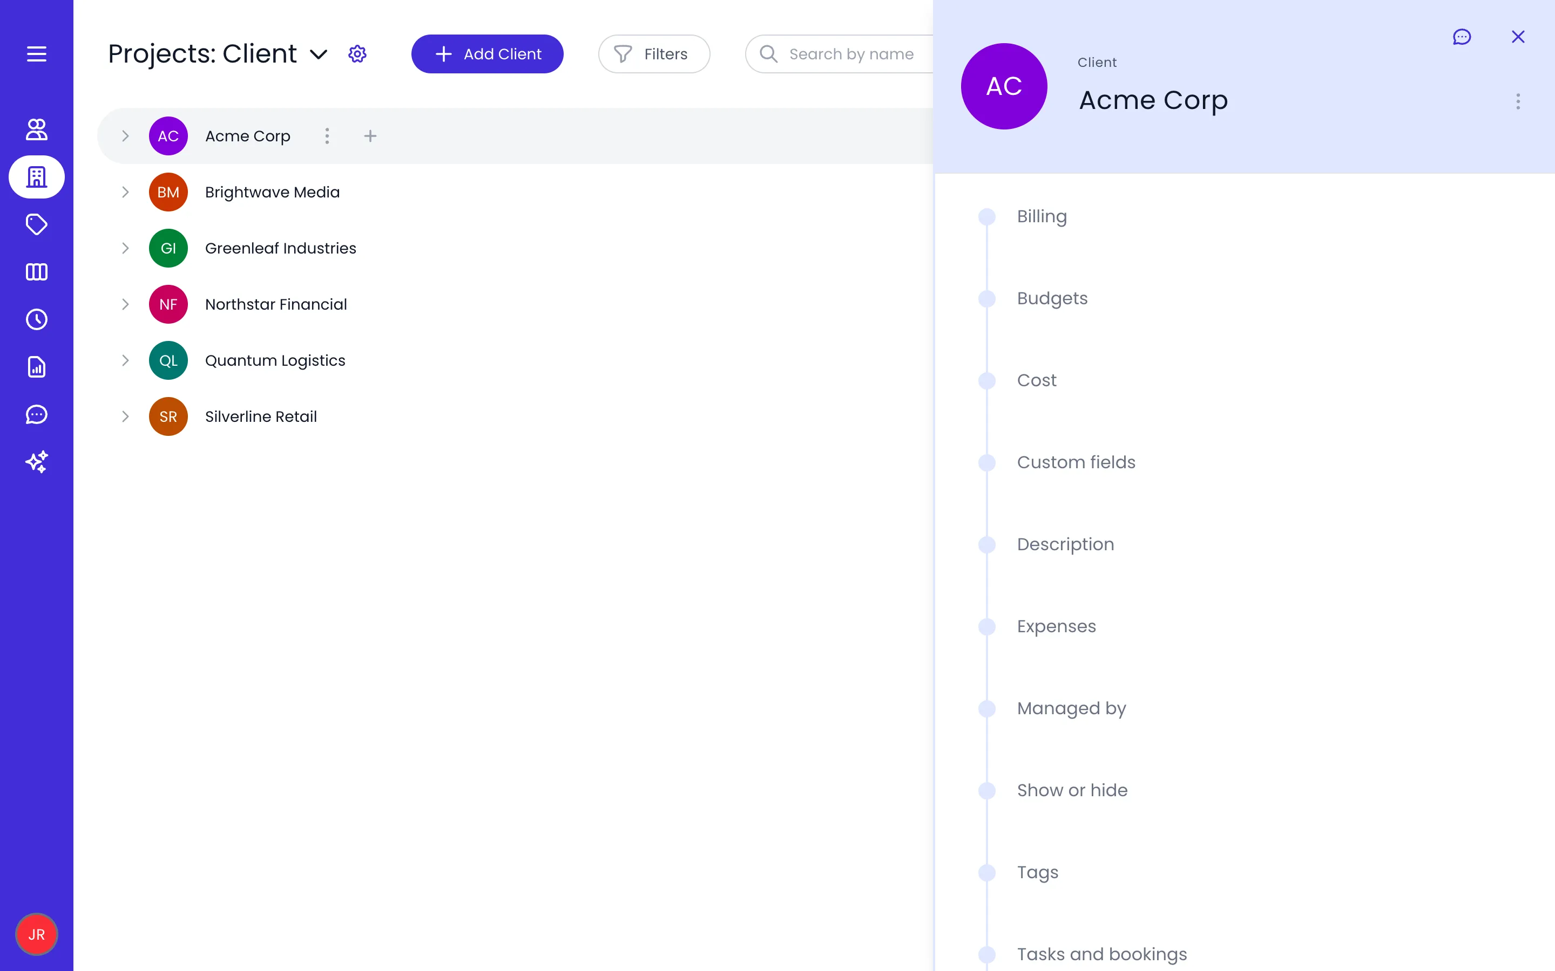The width and height of the screenshot is (1555, 971).
Task: Jump to the Tasks and bookings section
Action: point(1102,954)
